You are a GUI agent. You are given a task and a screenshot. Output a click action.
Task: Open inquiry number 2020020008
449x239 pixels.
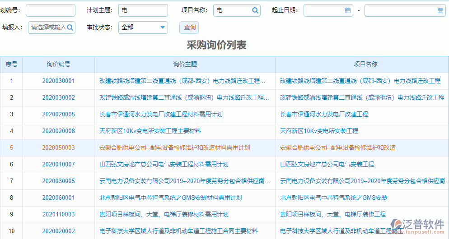coord(58,131)
